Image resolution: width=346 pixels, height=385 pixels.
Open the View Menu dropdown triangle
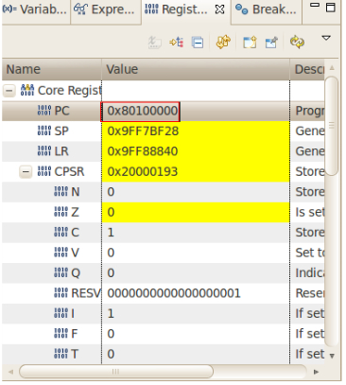tap(326, 38)
